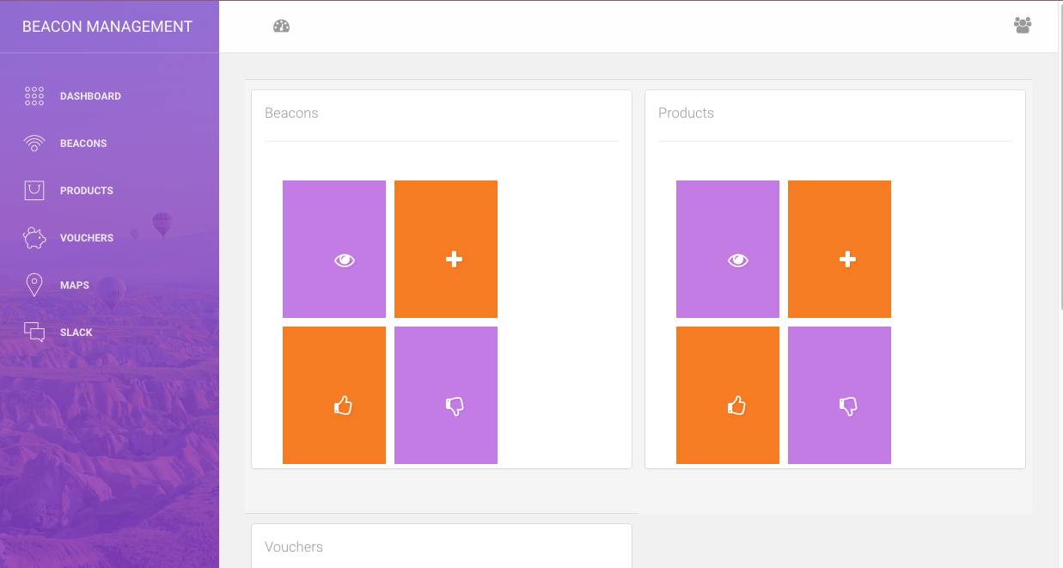
Task: Click the Dashboard grid icon in sidebar
Action: (34, 96)
